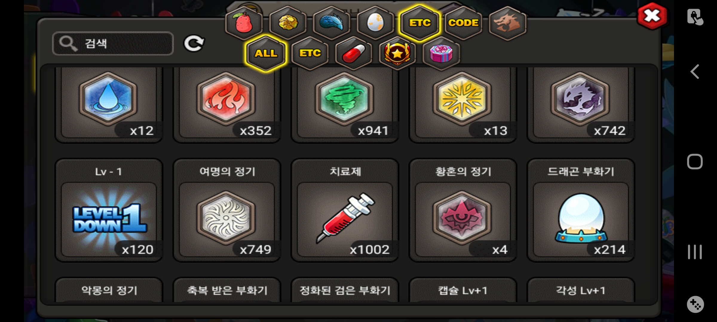Click the 검색 search field
Viewport: 717px width, 322px height.
113,44
